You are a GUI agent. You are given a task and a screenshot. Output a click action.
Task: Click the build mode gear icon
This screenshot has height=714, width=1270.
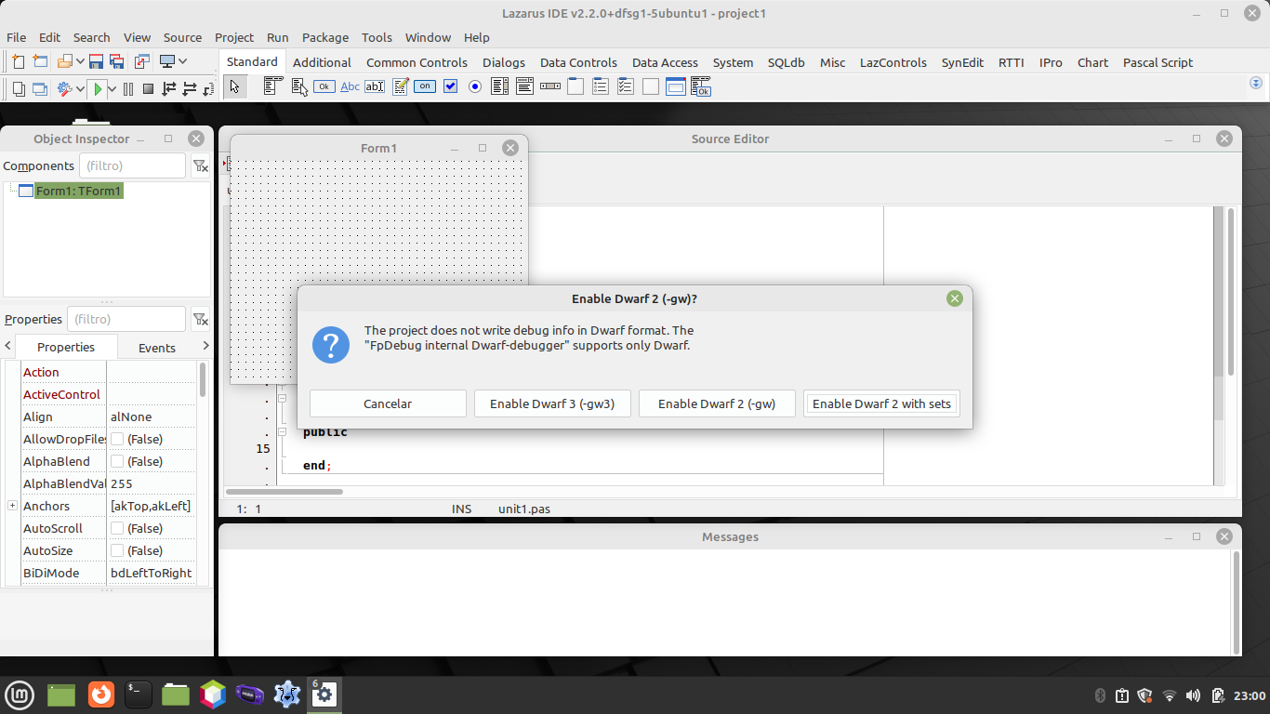[x=65, y=88]
